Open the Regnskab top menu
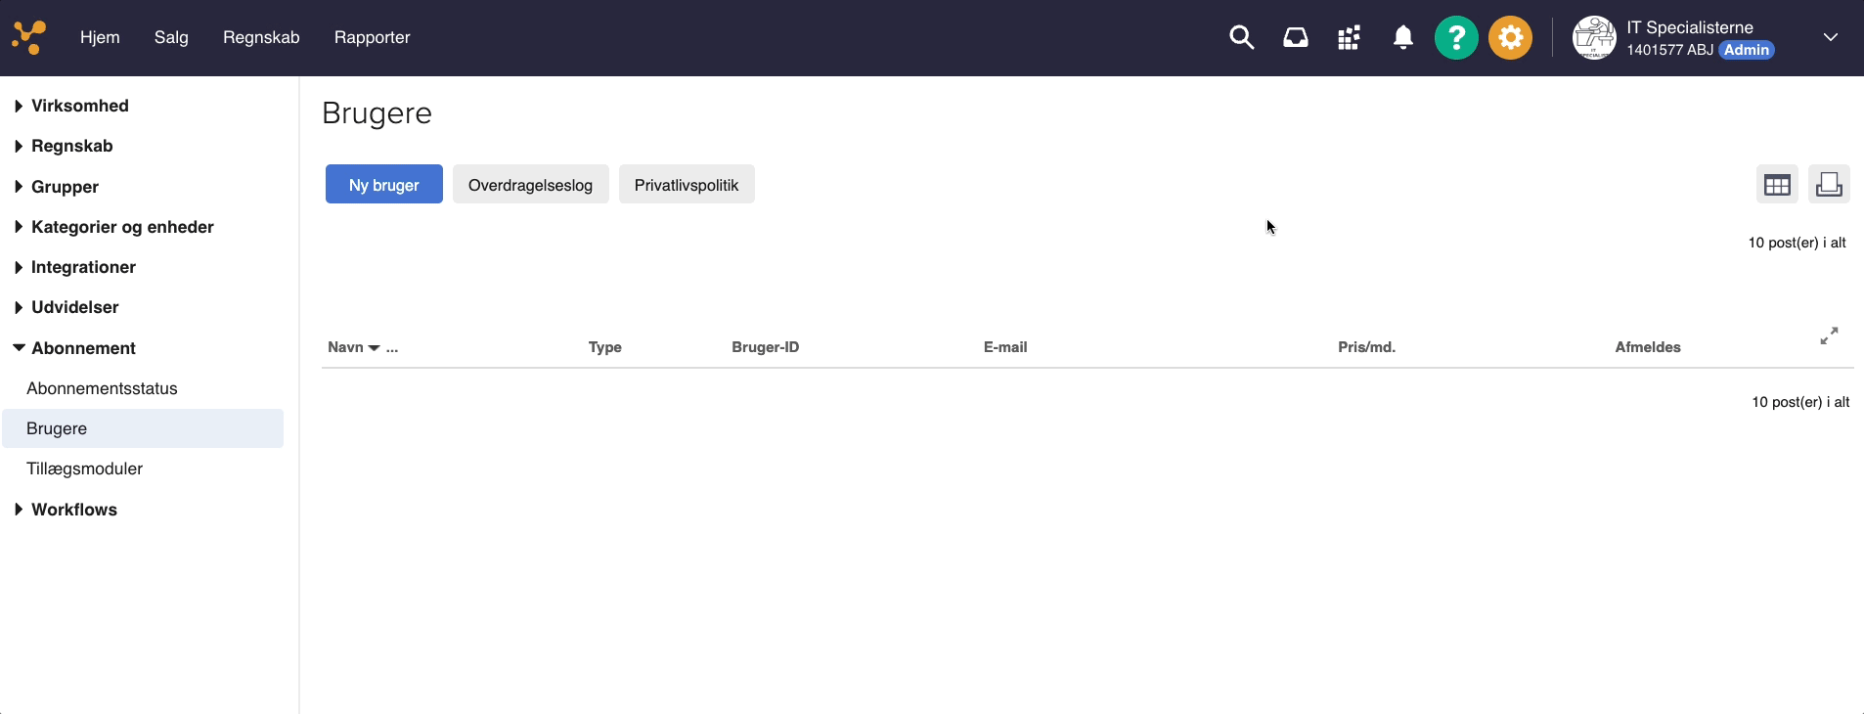Viewport: 1864px width, 714px height. coord(261,37)
